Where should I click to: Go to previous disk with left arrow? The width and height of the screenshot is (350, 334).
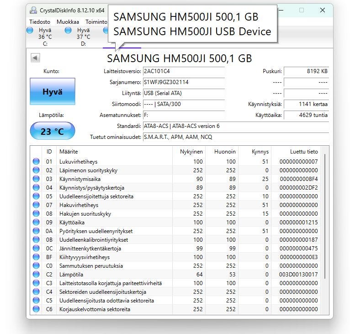coord(35,58)
